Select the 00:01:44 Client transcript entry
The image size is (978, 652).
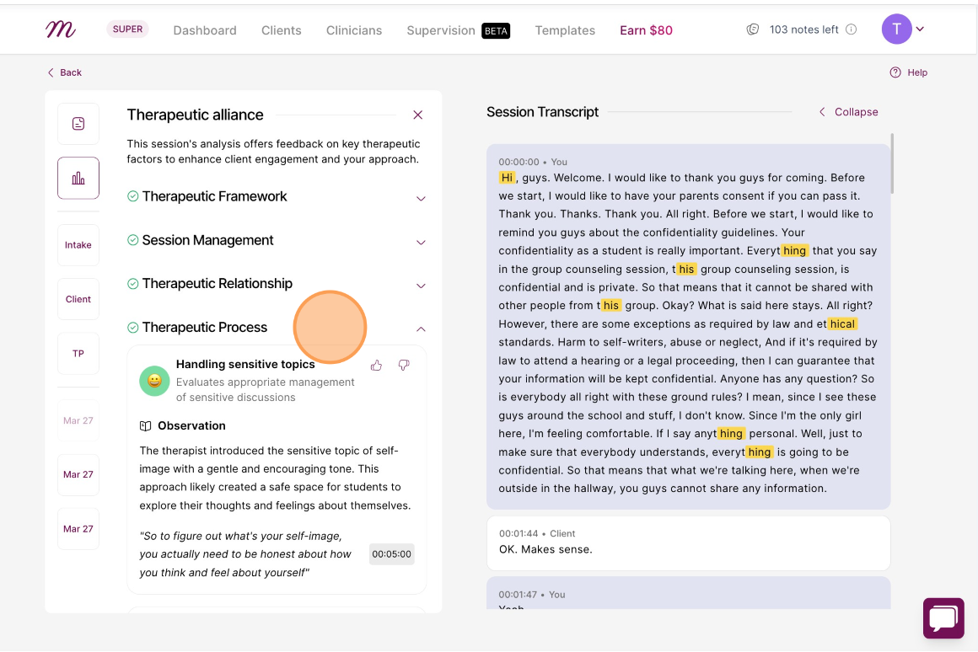(x=689, y=543)
